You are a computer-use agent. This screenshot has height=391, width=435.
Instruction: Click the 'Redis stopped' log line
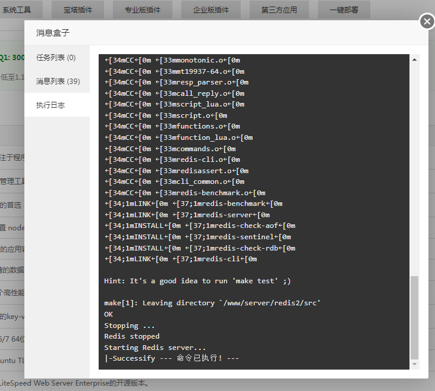(x=132, y=336)
